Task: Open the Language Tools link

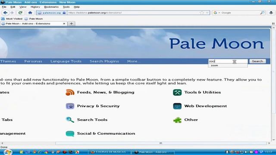Action: [66, 61]
